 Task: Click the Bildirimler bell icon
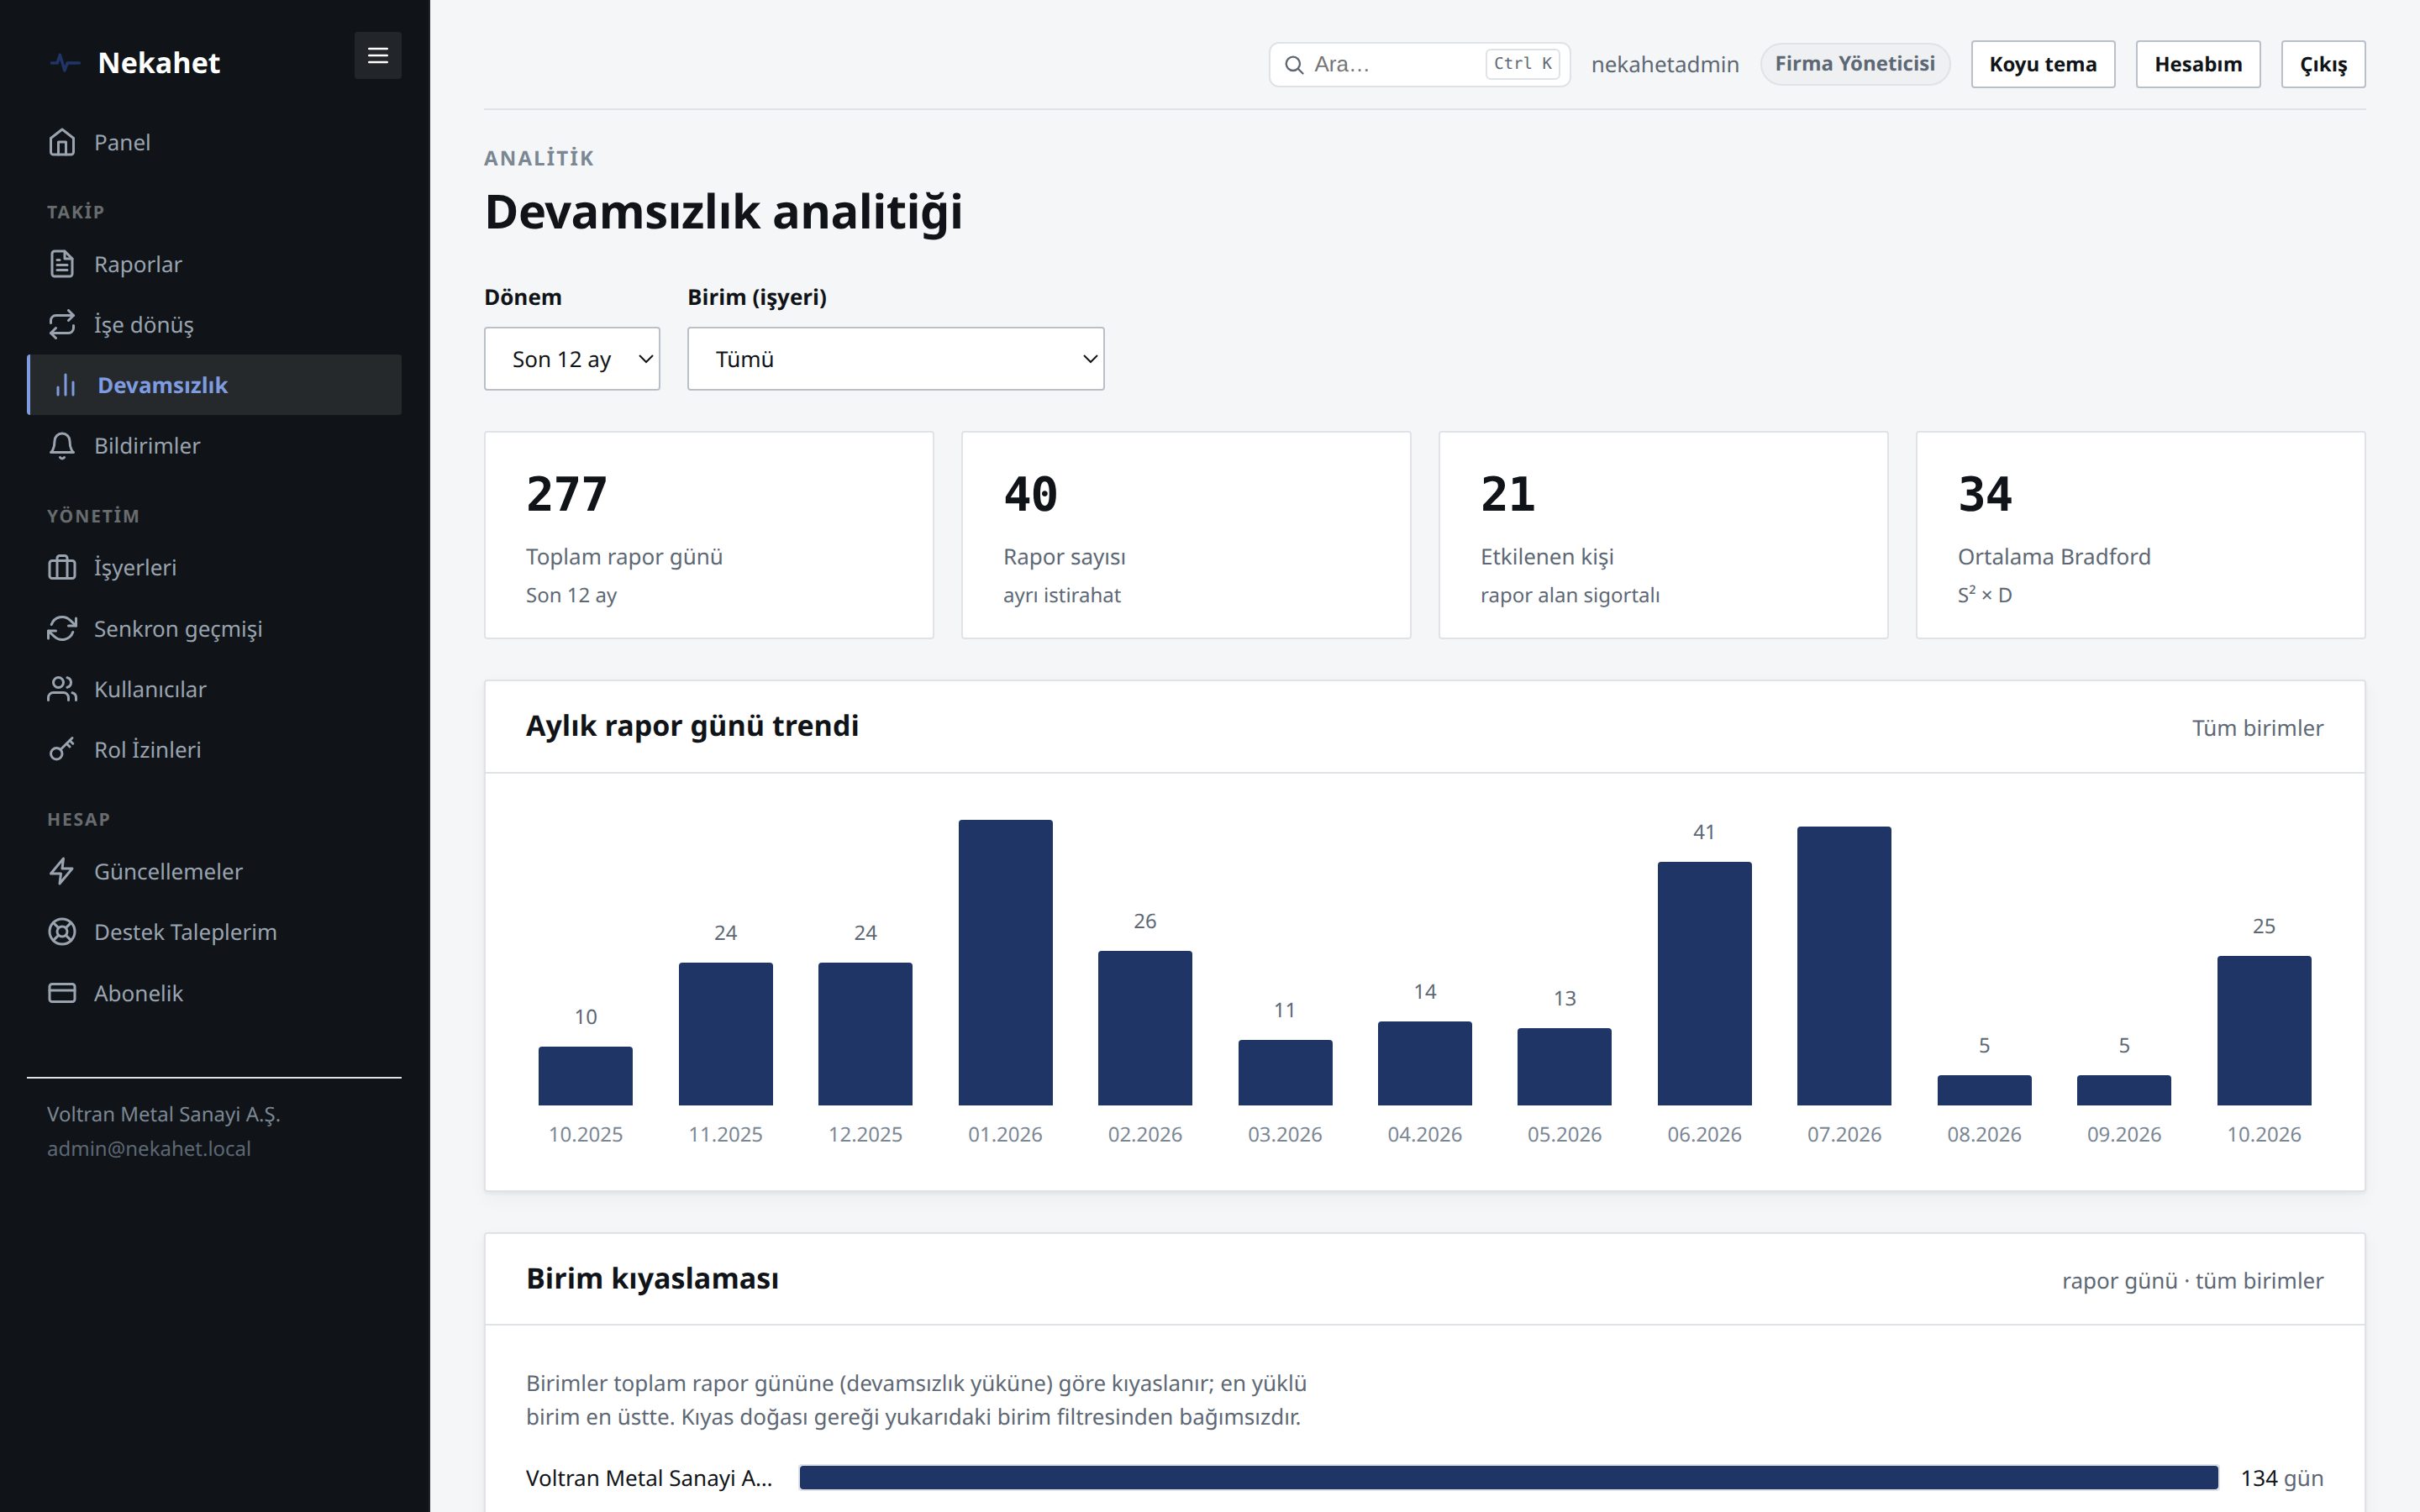pos(62,446)
